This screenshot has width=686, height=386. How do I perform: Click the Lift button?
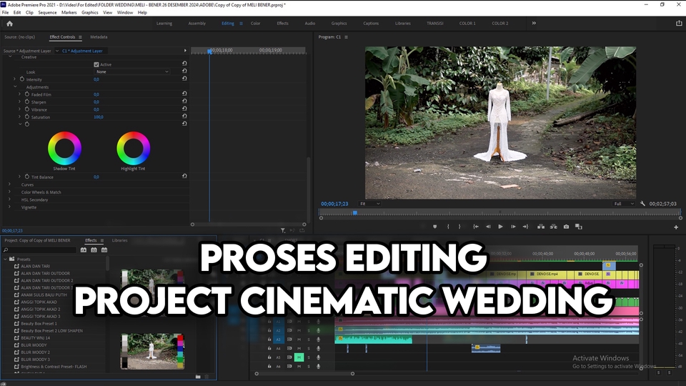(x=541, y=227)
